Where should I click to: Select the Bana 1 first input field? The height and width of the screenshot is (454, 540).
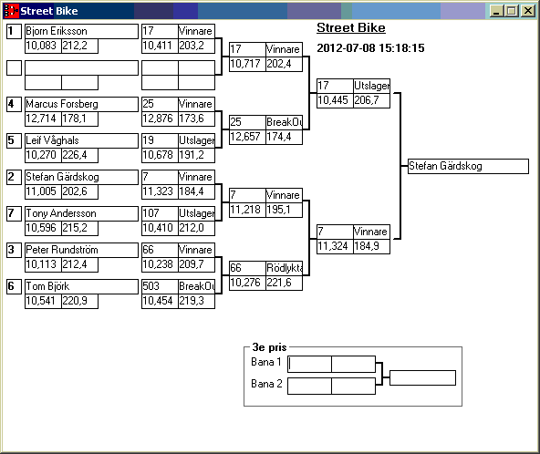pos(309,364)
